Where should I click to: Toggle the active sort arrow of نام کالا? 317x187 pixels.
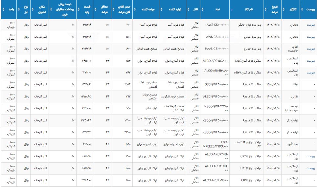[232, 10]
